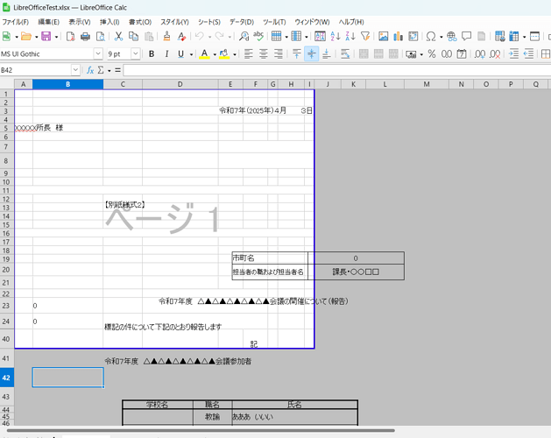Sort ascending A to Z

click(336, 36)
